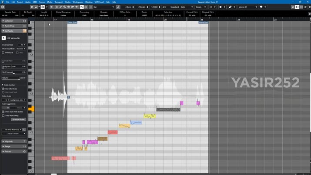Select the Range Selection tool
The image size is (311, 175).
tap(57, 7)
